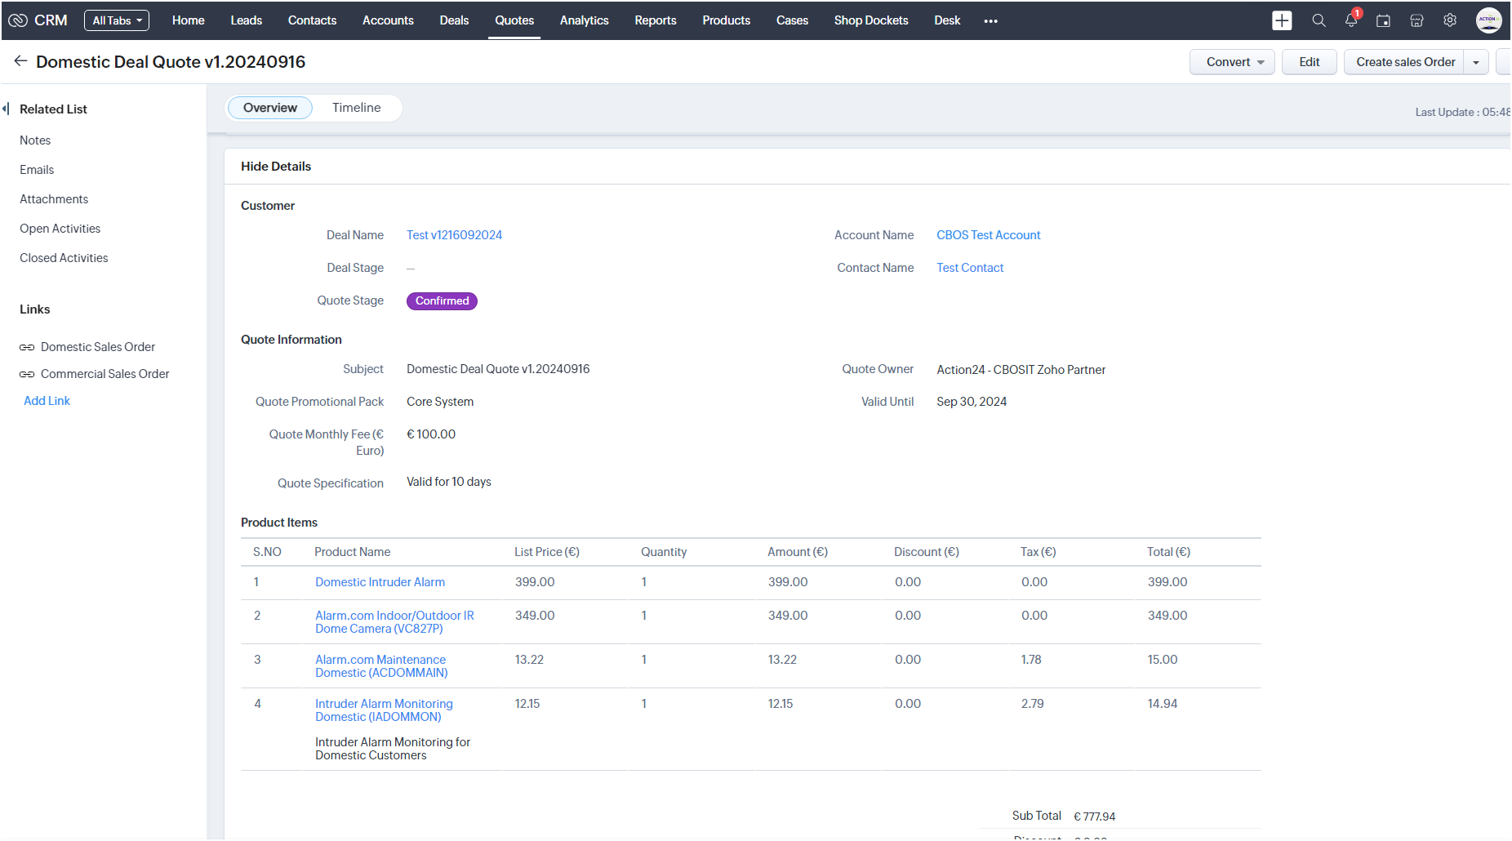Open the notifications bell
The height and width of the screenshot is (841, 1512).
(x=1351, y=20)
